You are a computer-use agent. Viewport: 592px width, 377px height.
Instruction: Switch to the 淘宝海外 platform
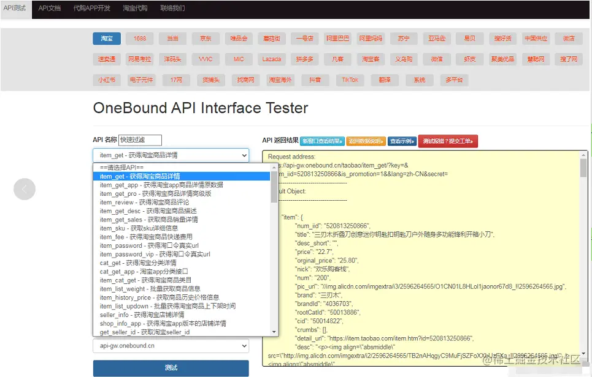[280, 80]
